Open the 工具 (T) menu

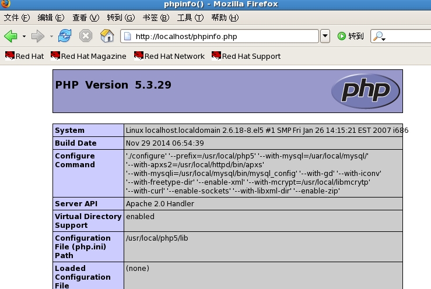click(190, 18)
